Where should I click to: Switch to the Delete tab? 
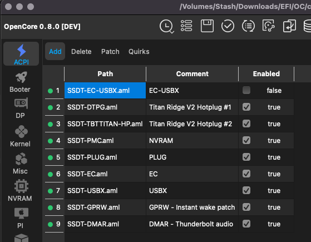point(81,52)
